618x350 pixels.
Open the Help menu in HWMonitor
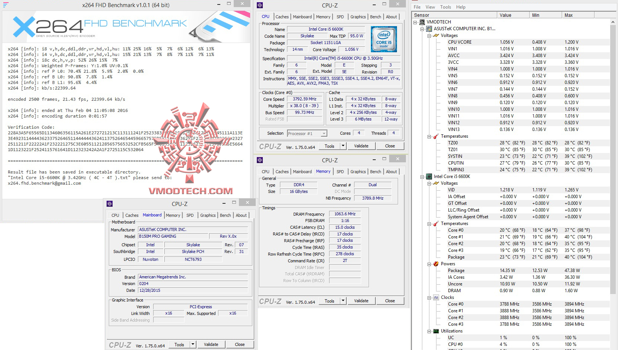461,7
